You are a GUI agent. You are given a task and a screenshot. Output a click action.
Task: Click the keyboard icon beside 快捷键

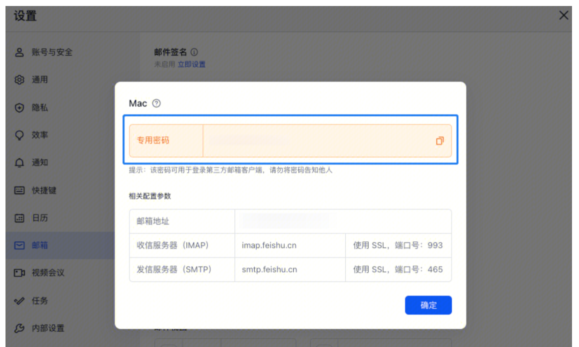[19, 190]
